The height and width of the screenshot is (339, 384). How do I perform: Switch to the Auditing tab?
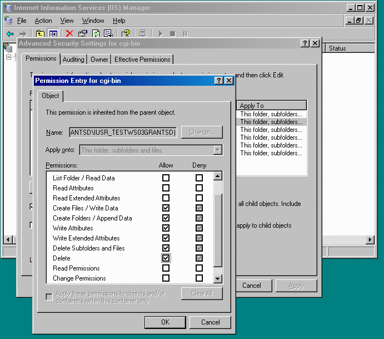pyautogui.click(x=73, y=60)
